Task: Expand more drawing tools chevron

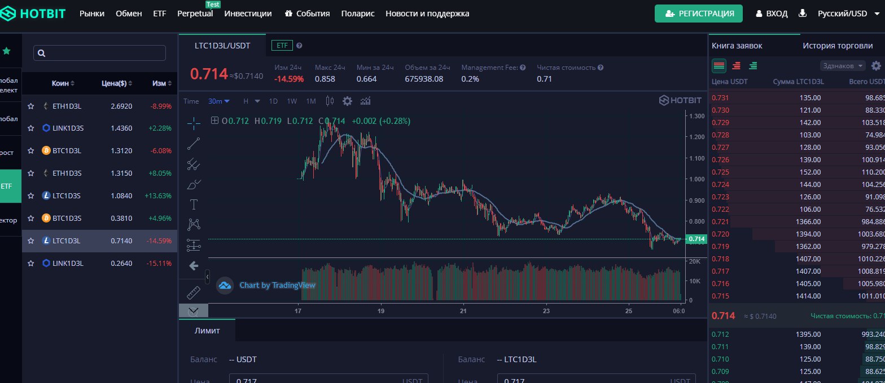Action: pyautogui.click(x=194, y=310)
